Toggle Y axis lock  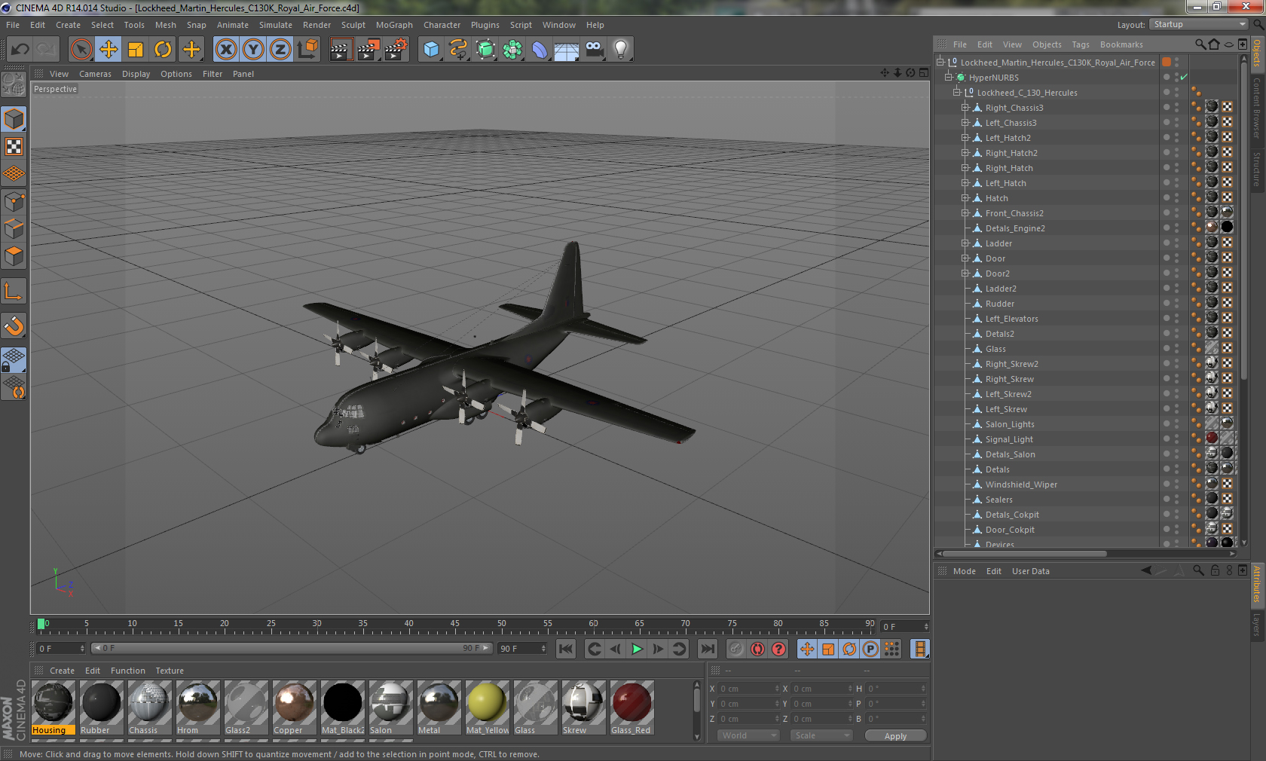click(253, 50)
